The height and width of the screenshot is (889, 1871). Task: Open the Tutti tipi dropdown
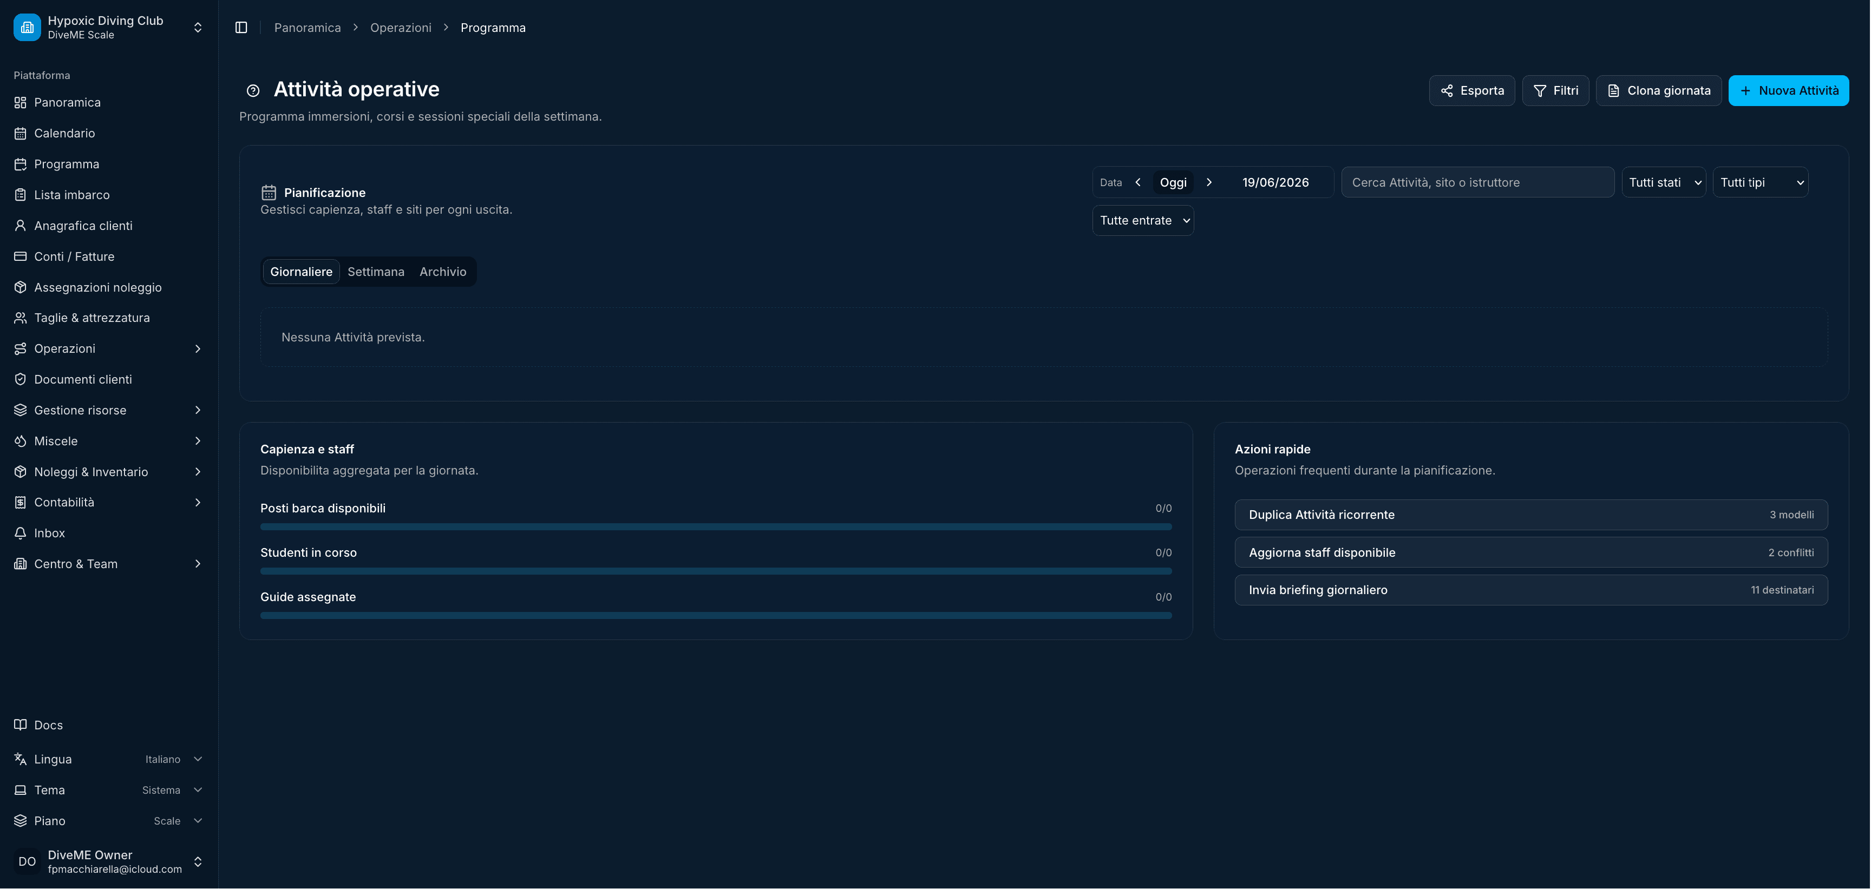click(1761, 182)
